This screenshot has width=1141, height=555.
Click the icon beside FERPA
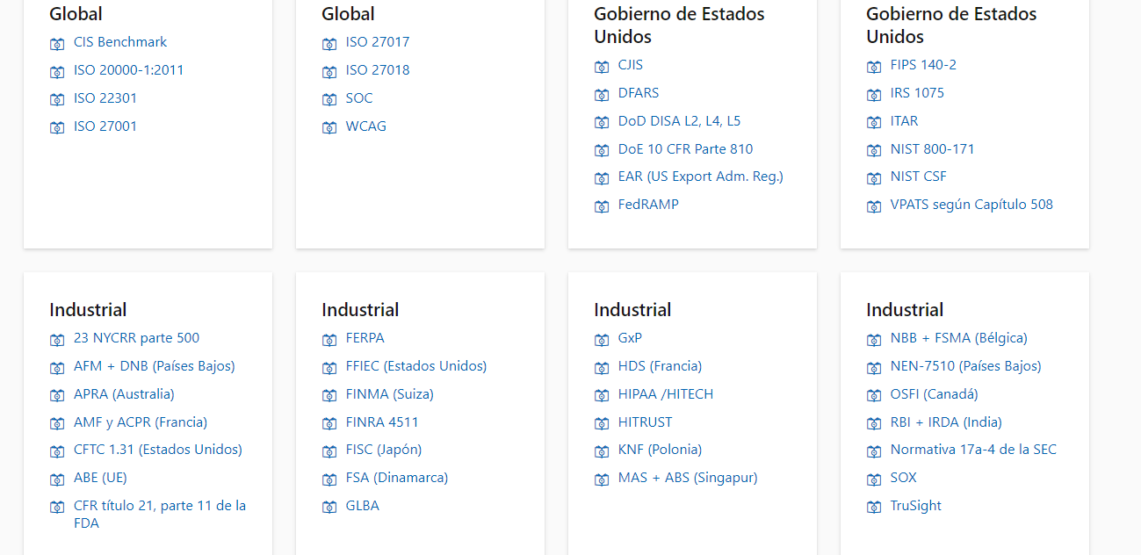click(x=329, y=340)
